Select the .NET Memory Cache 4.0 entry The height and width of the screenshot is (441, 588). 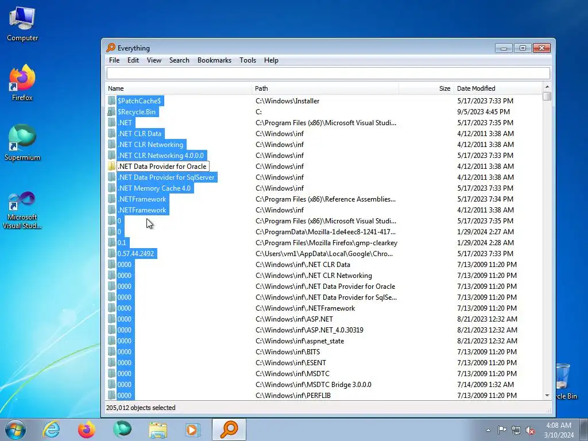tap(154, 188)
